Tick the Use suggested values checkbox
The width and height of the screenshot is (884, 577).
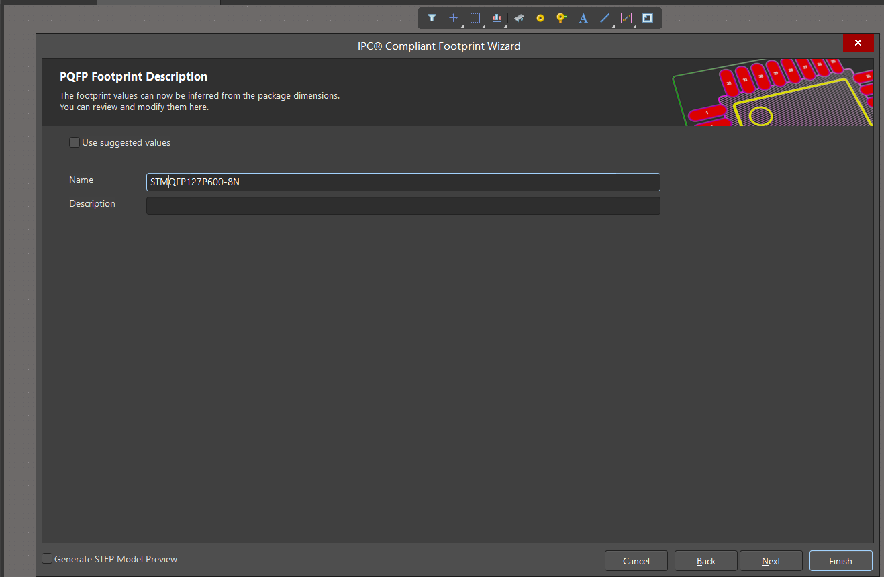coord(74,142)
